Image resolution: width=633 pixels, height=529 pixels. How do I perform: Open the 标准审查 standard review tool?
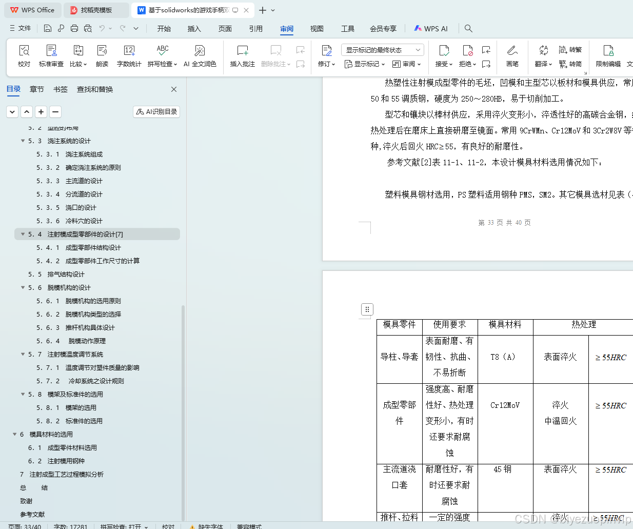tap(51, 56)
